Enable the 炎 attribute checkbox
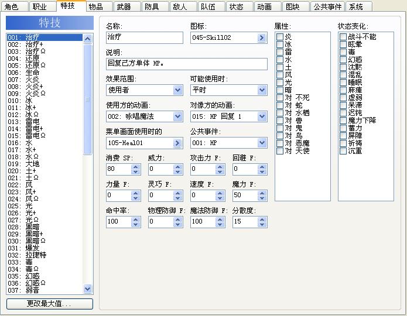 pyautogui.click(x=280, y=37)
